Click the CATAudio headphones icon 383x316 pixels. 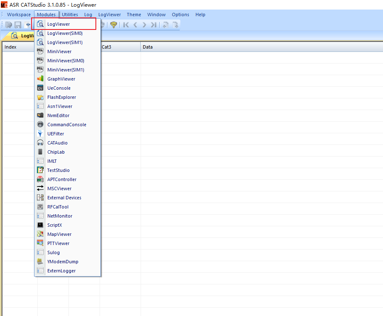tap(40, 143)
